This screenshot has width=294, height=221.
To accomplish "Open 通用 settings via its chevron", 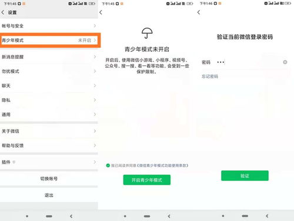I will (95, 114).
